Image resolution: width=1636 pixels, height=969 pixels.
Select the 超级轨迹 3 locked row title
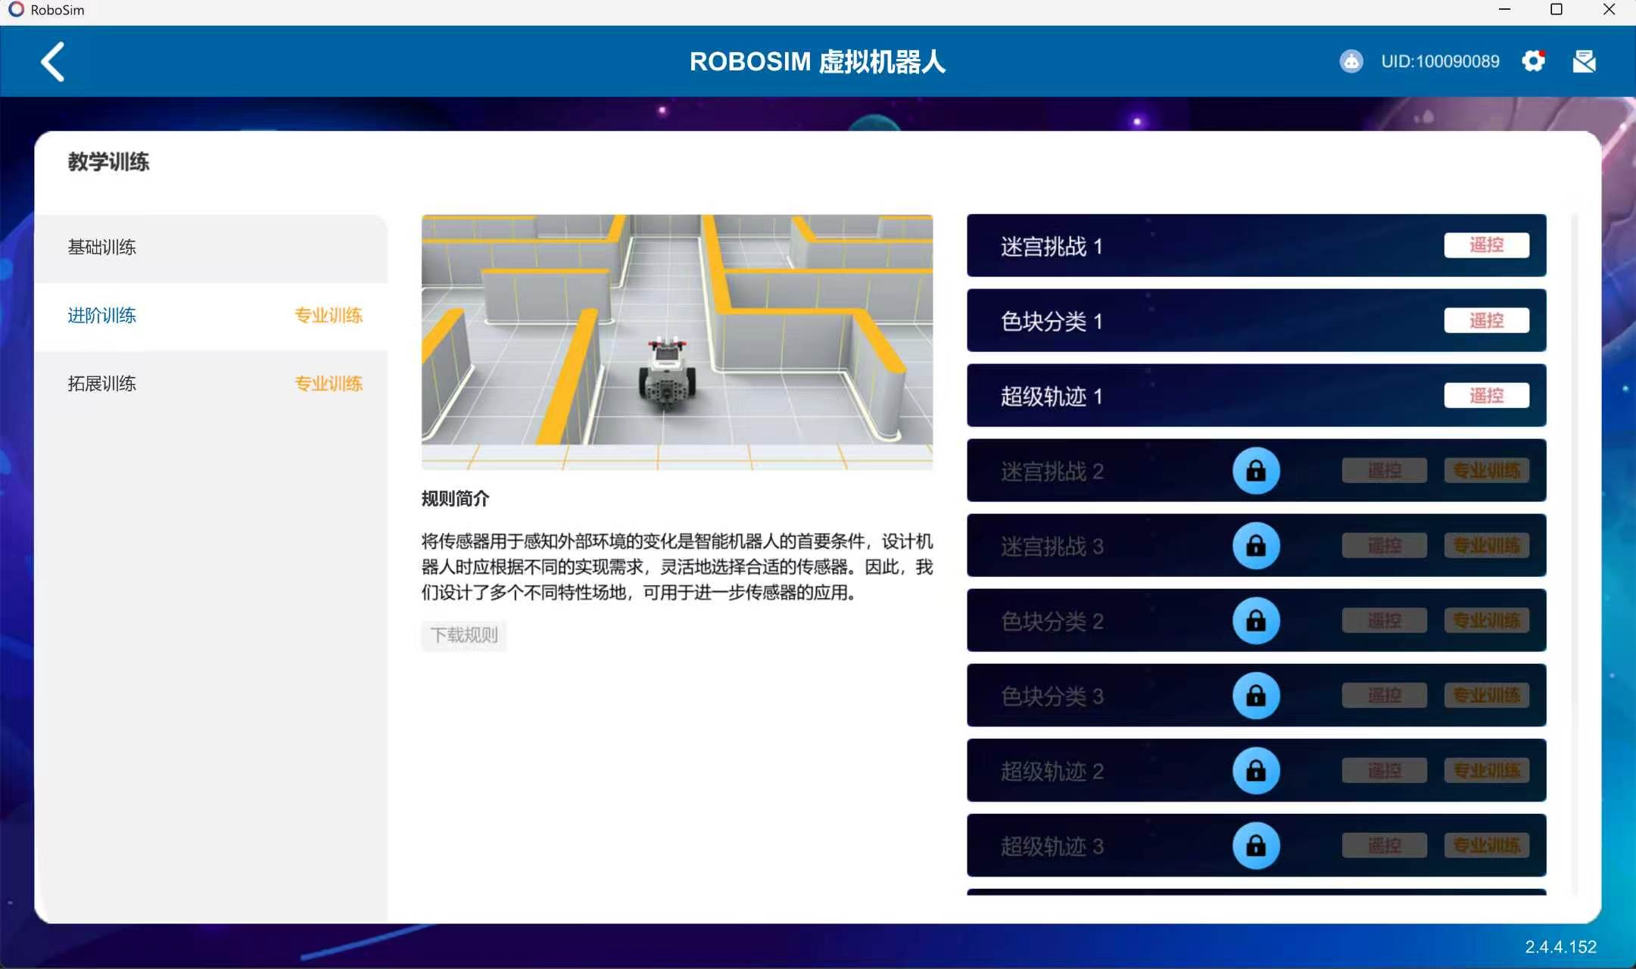click(x=1052, y=846)
